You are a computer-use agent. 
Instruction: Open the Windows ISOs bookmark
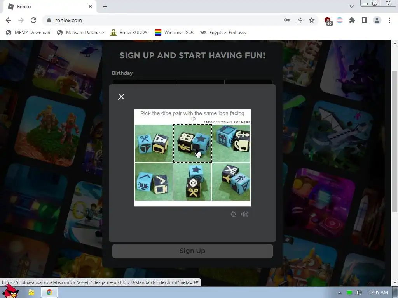(x=175, y=33)
